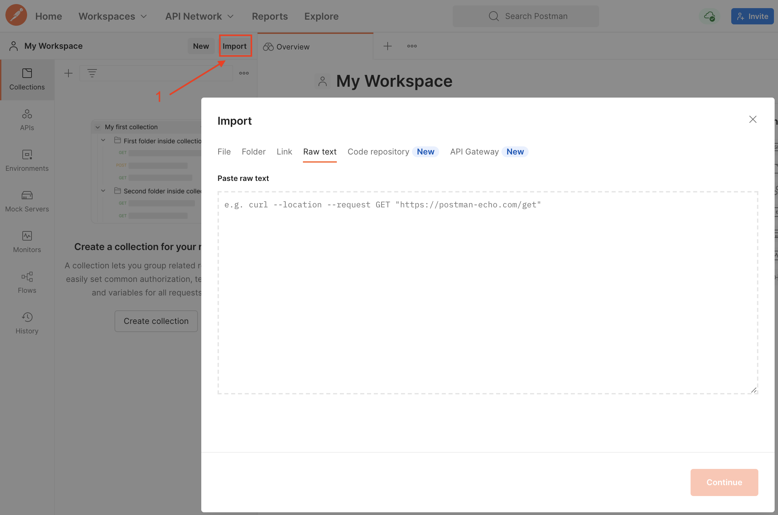Open the APIs sidebar section
The image size is (778, 515).
point(27,120)
